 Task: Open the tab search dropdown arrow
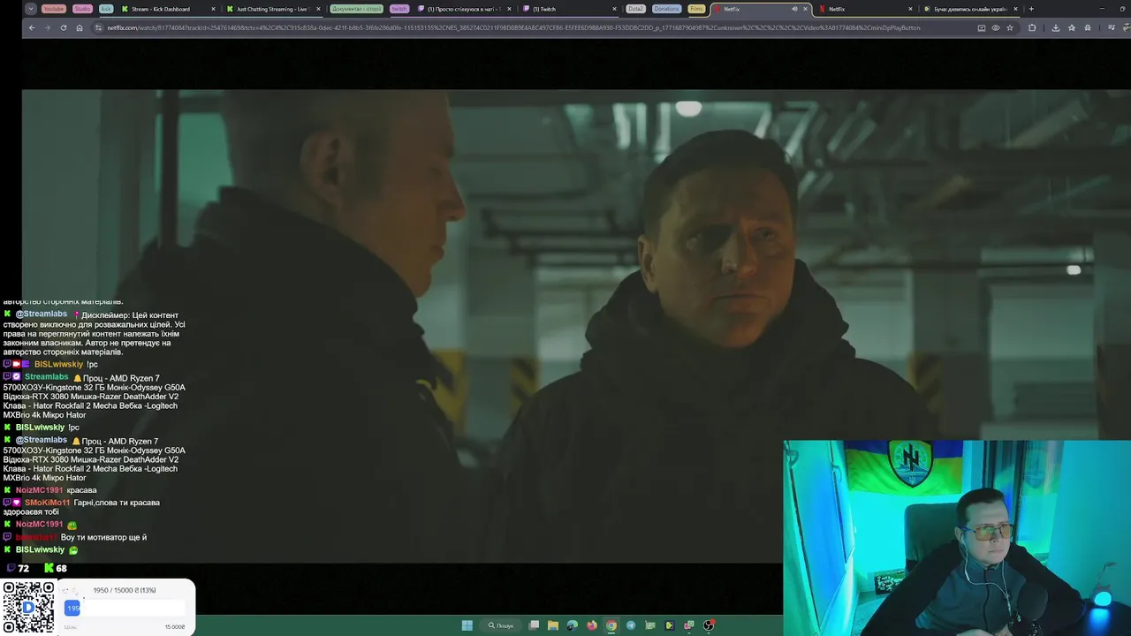pos(31,9)
